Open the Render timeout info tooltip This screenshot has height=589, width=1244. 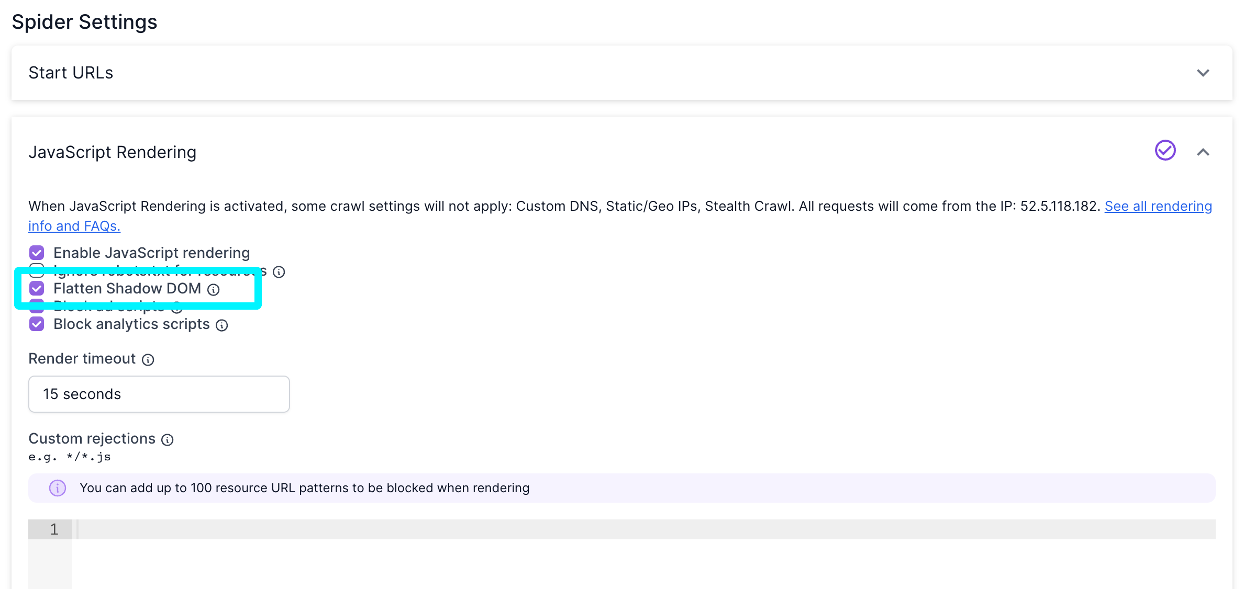148,359
